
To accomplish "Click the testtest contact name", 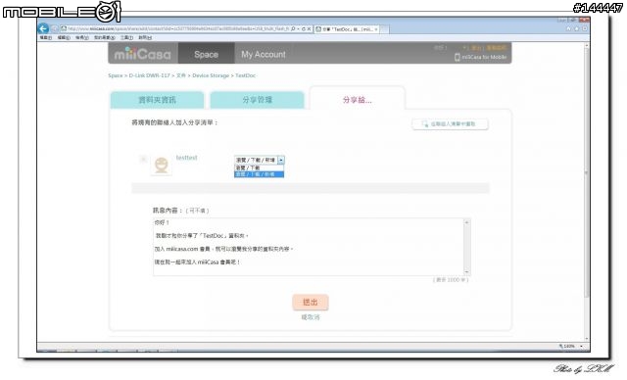I will click(187, 158).
